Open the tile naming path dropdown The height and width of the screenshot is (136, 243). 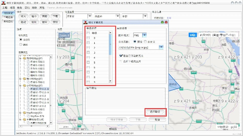pos(161,48)
